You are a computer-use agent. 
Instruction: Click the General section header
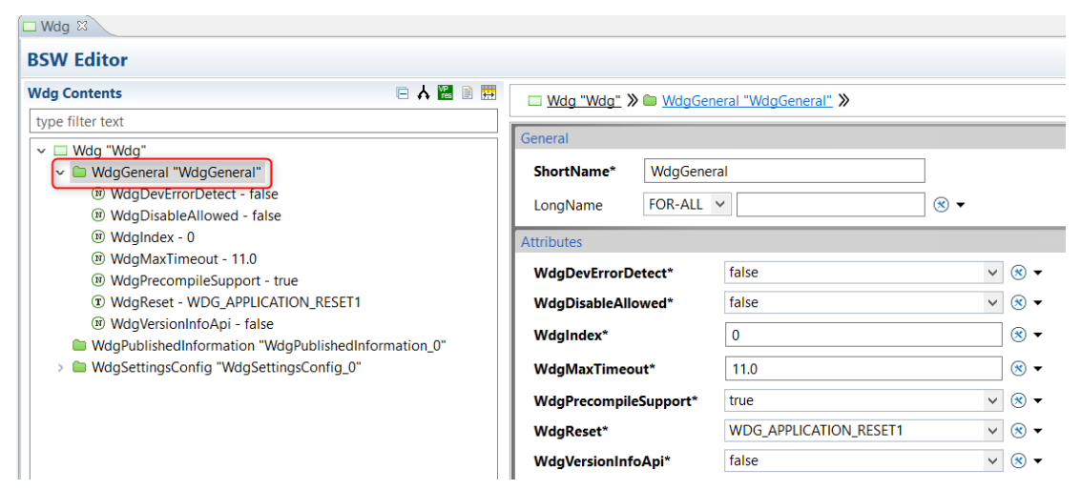click(791, 138)
